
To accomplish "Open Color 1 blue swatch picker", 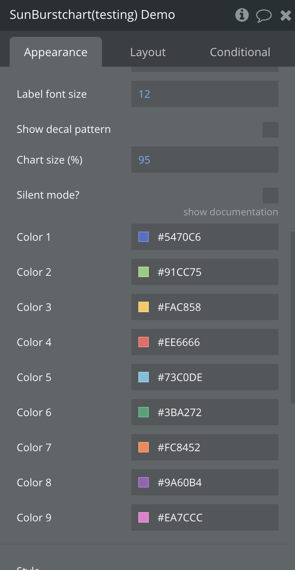I will point(144,237).
